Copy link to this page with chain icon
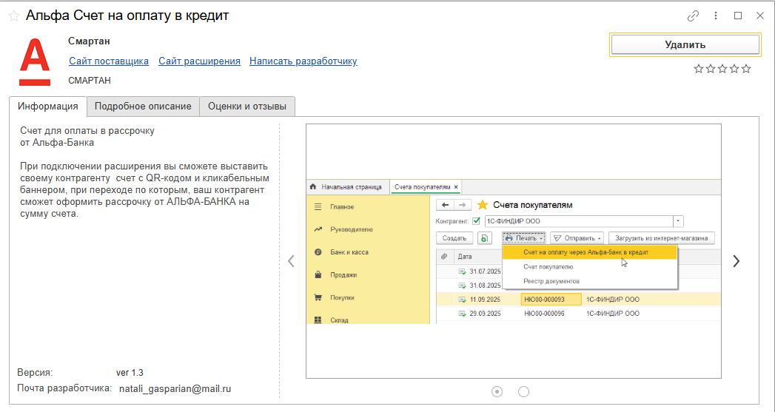This screenshot has width=775, height=412. click(693, 16)
